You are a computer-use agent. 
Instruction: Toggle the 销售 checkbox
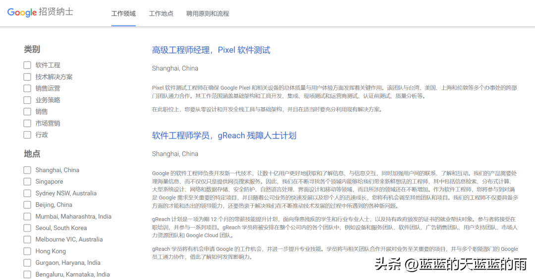(x=27, y=111)
